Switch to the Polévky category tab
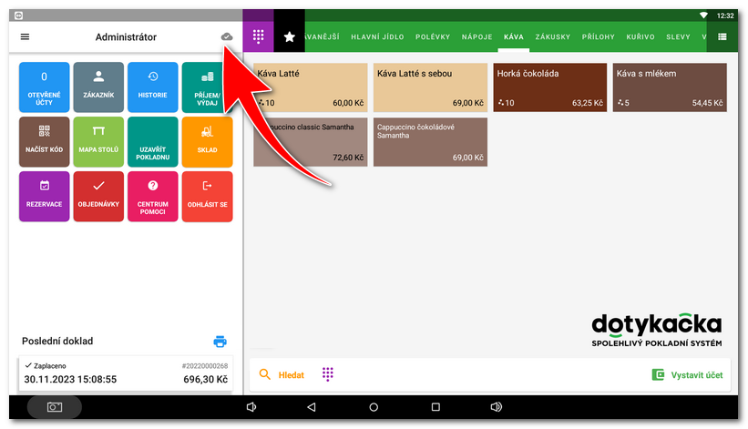 coord(433,37)
